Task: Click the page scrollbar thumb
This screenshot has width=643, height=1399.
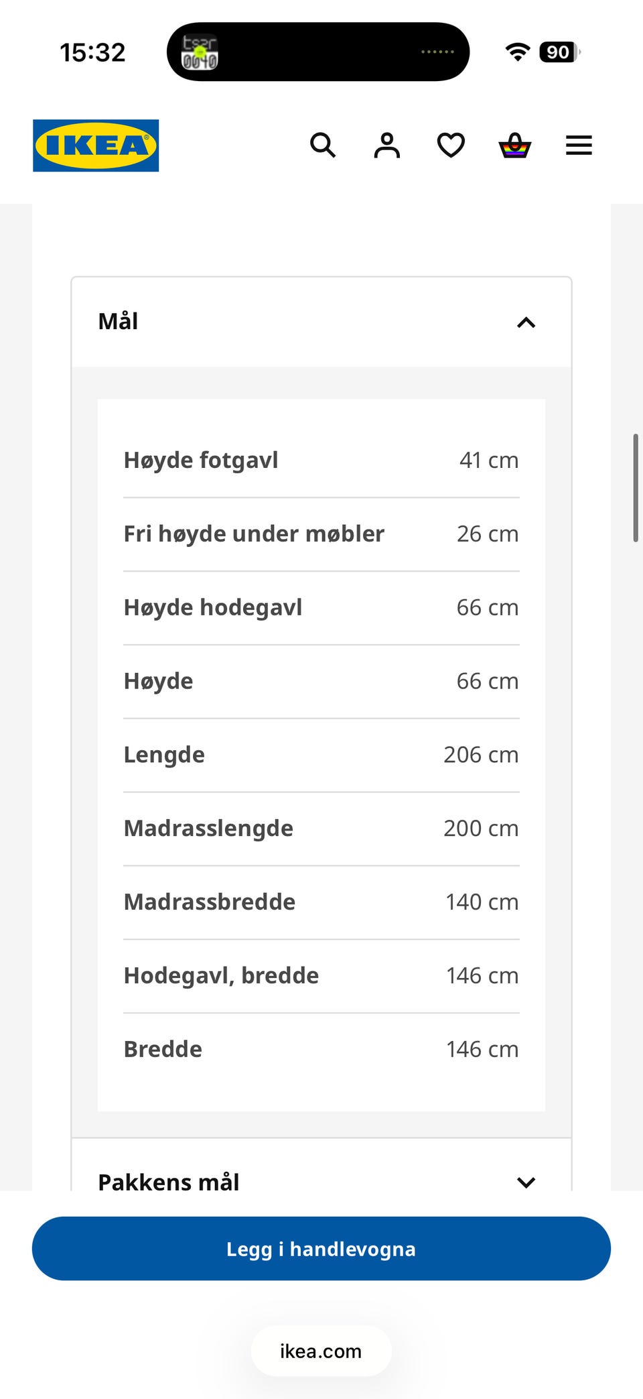Action: pos(636,487)
